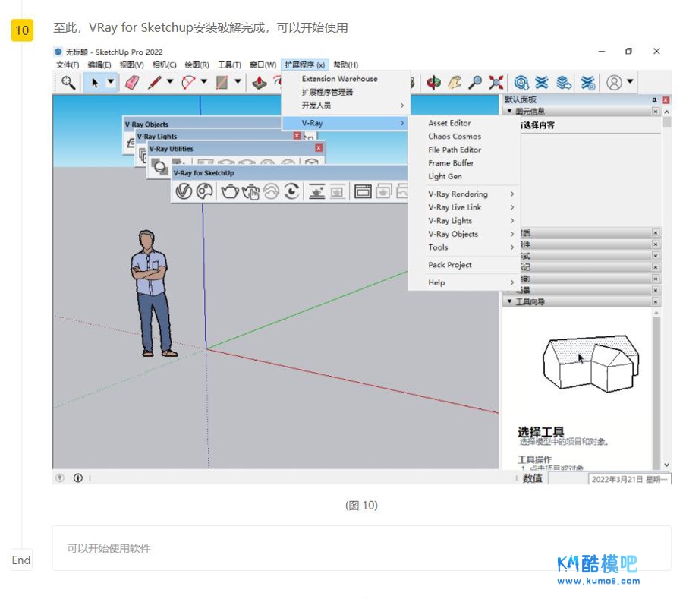Choose File Path Editor menu entry
This screenshot has height=599, width=683.
[464, 150]
